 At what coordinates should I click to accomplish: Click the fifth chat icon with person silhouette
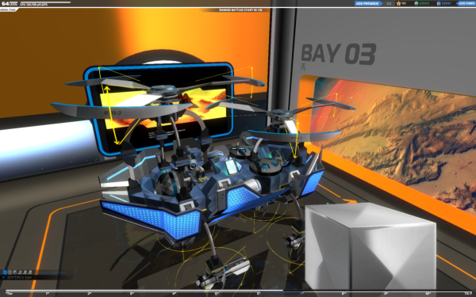point(25,272)
